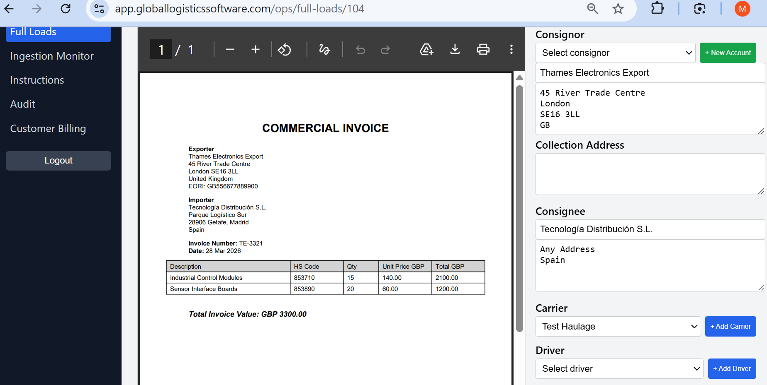Click the + Add Driver button
Screen dimensions: 767x385
[732, 369]
